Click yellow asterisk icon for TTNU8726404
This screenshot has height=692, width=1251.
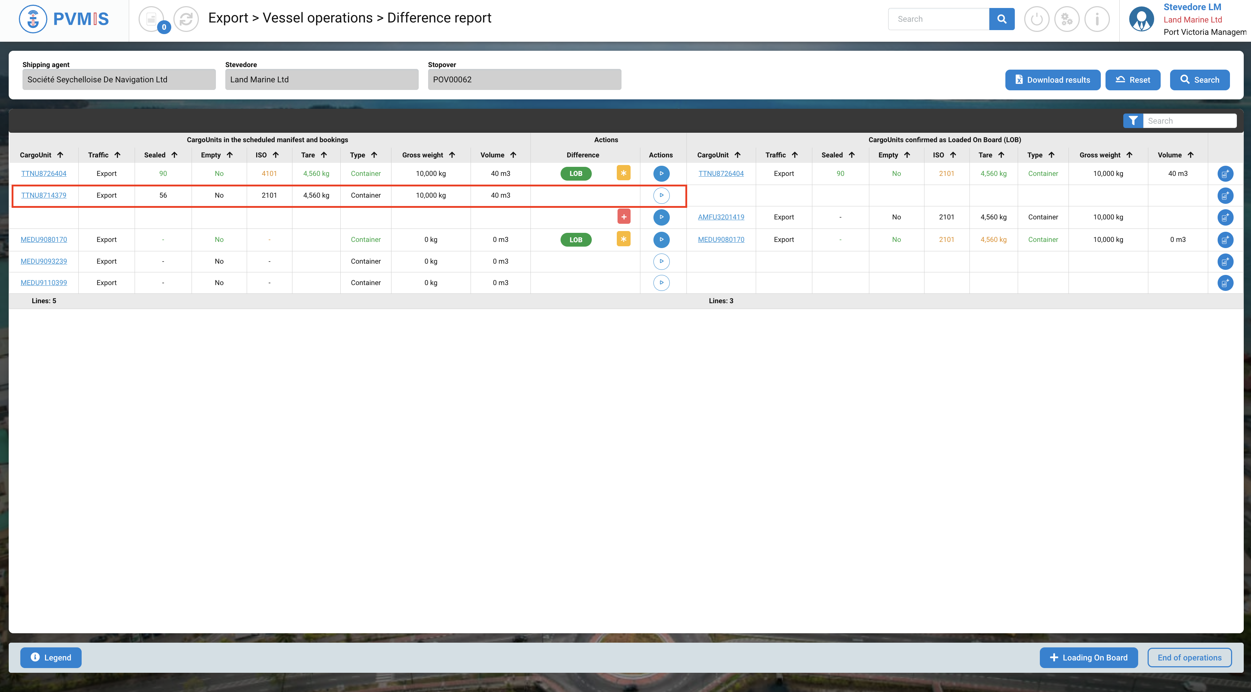624,173
